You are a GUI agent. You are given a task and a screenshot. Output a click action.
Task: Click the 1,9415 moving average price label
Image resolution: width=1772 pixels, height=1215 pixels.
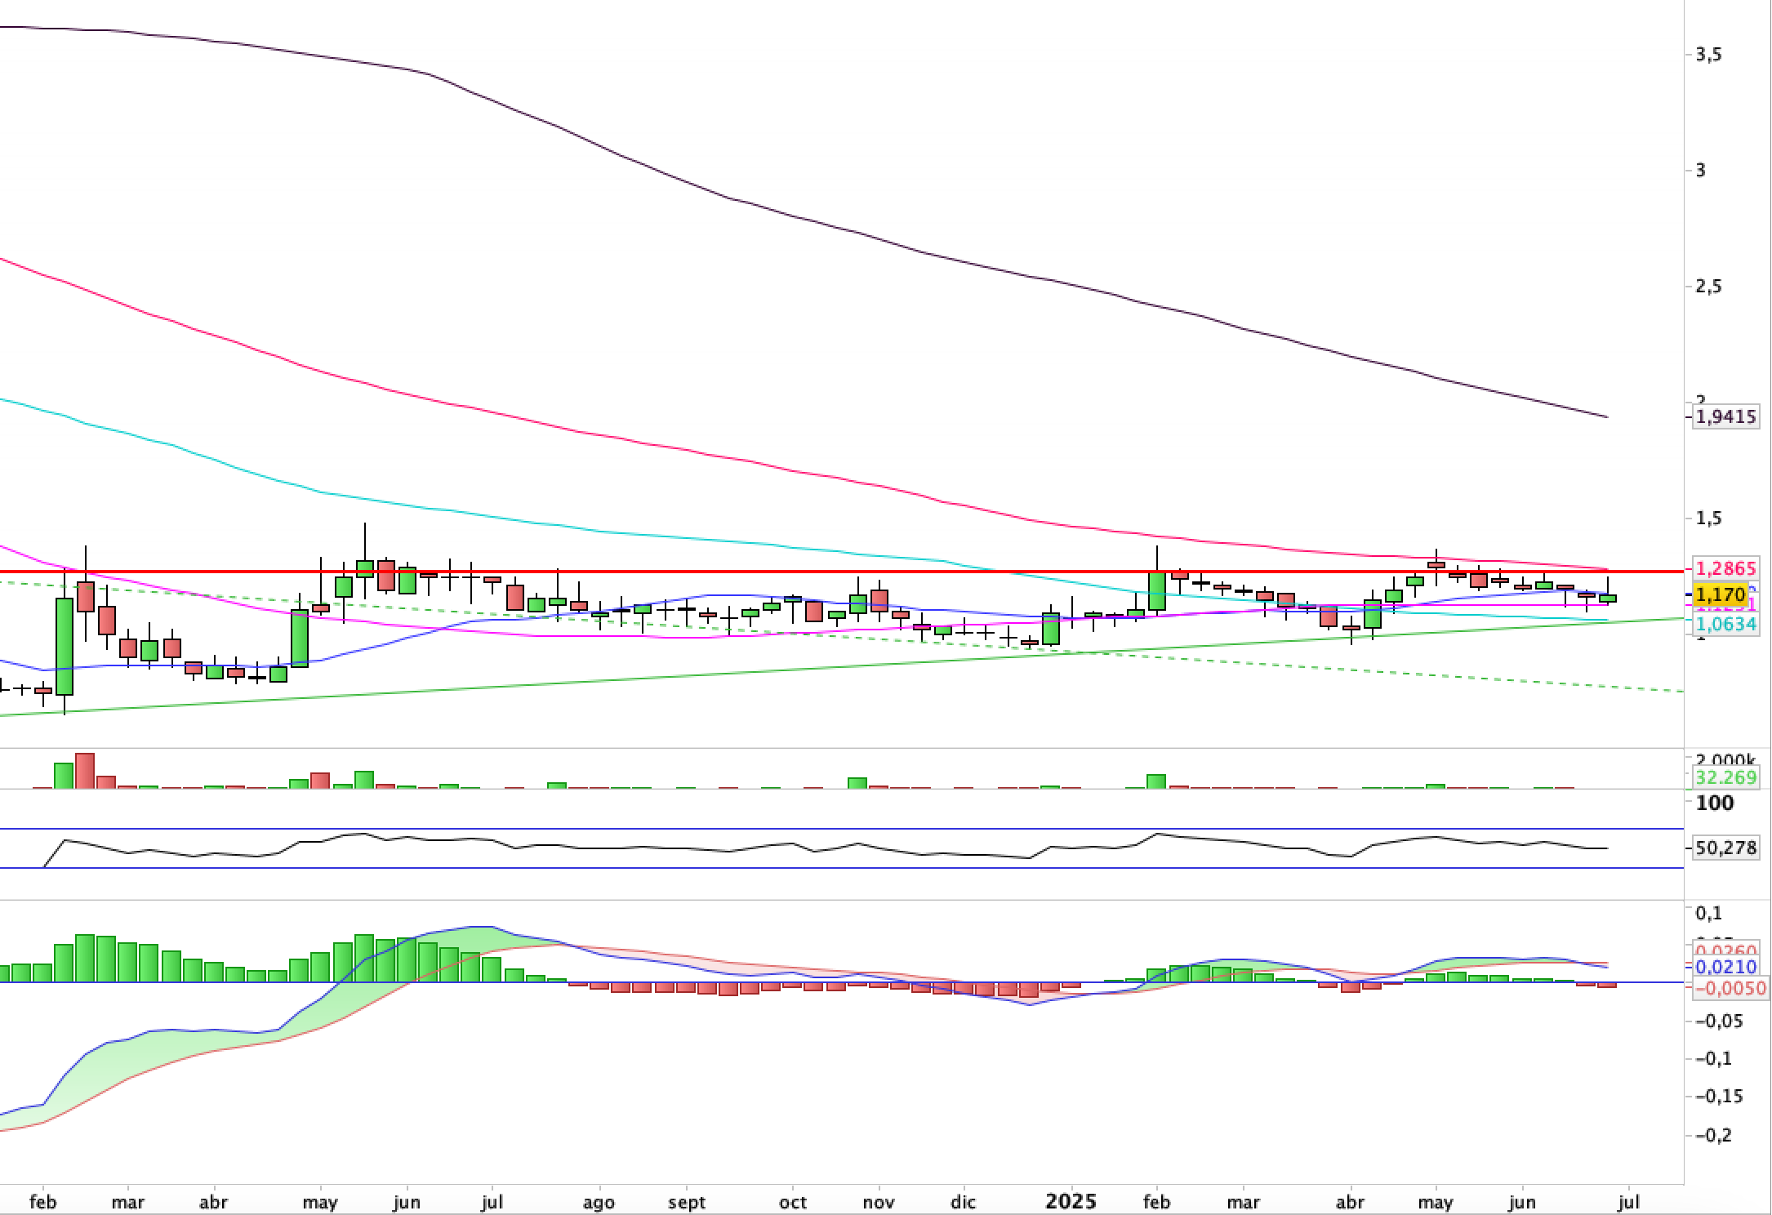coord(1726,417)
